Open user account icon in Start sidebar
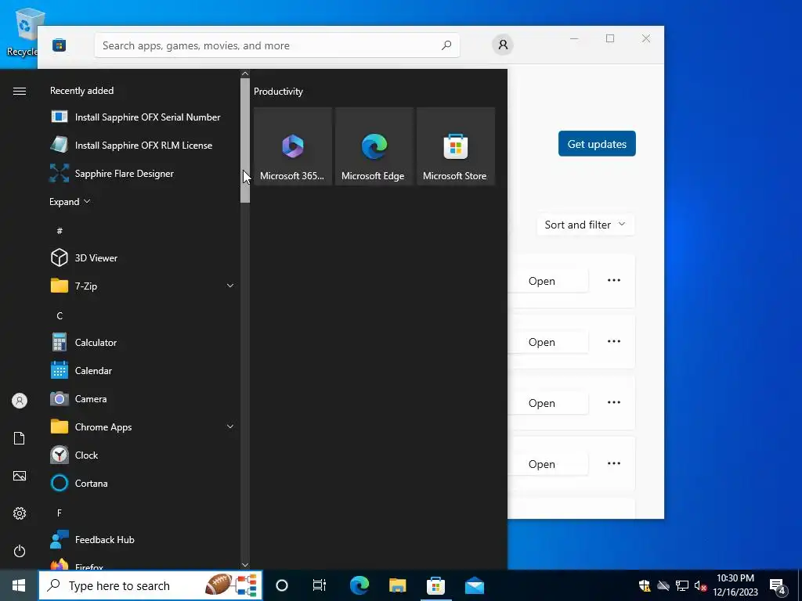This screenshot has height=601, width=802. [x=20, y=401]
